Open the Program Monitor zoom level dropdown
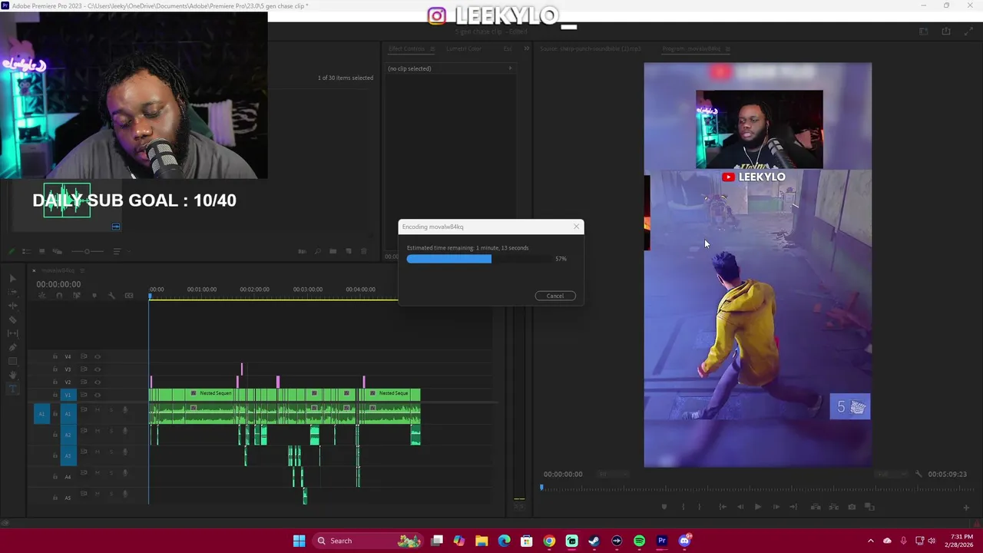The height and width of the screenshot is (553, 983). [x=614, y=474]
